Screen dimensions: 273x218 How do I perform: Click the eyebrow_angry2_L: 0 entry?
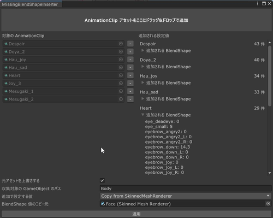click(168, 137)
